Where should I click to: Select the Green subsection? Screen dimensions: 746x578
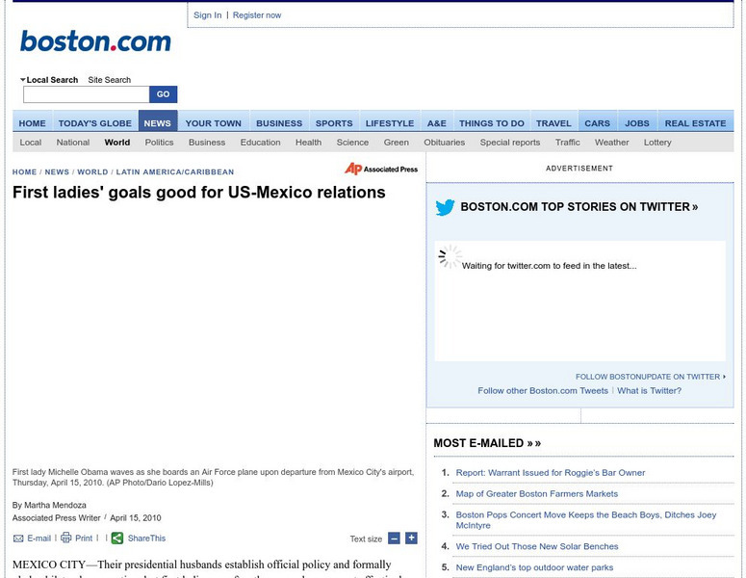[x=397, y=143]
